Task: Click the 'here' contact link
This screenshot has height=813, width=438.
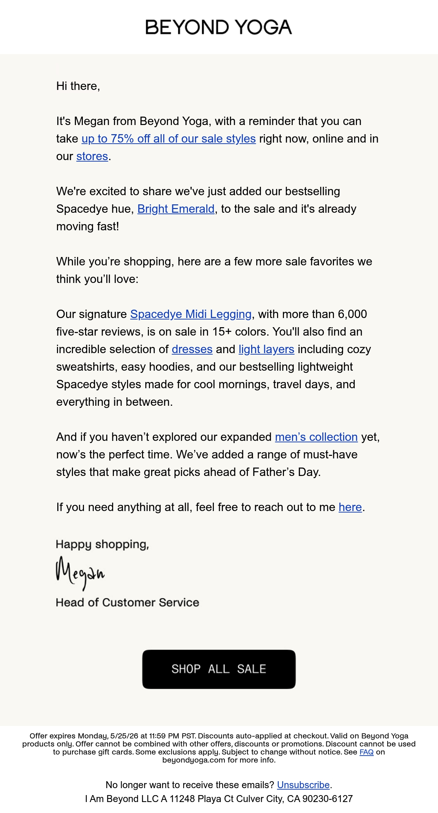Action: point(350,507)
